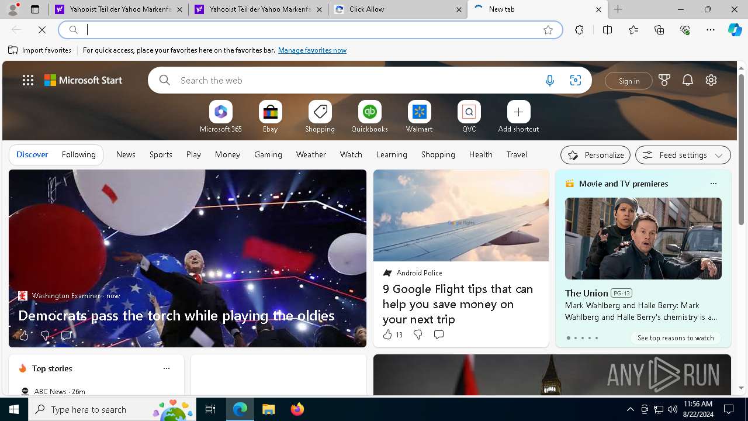Click Manage favorites now link
The width and height of the screenshot is (748, 421).
[x=312, y=50]
